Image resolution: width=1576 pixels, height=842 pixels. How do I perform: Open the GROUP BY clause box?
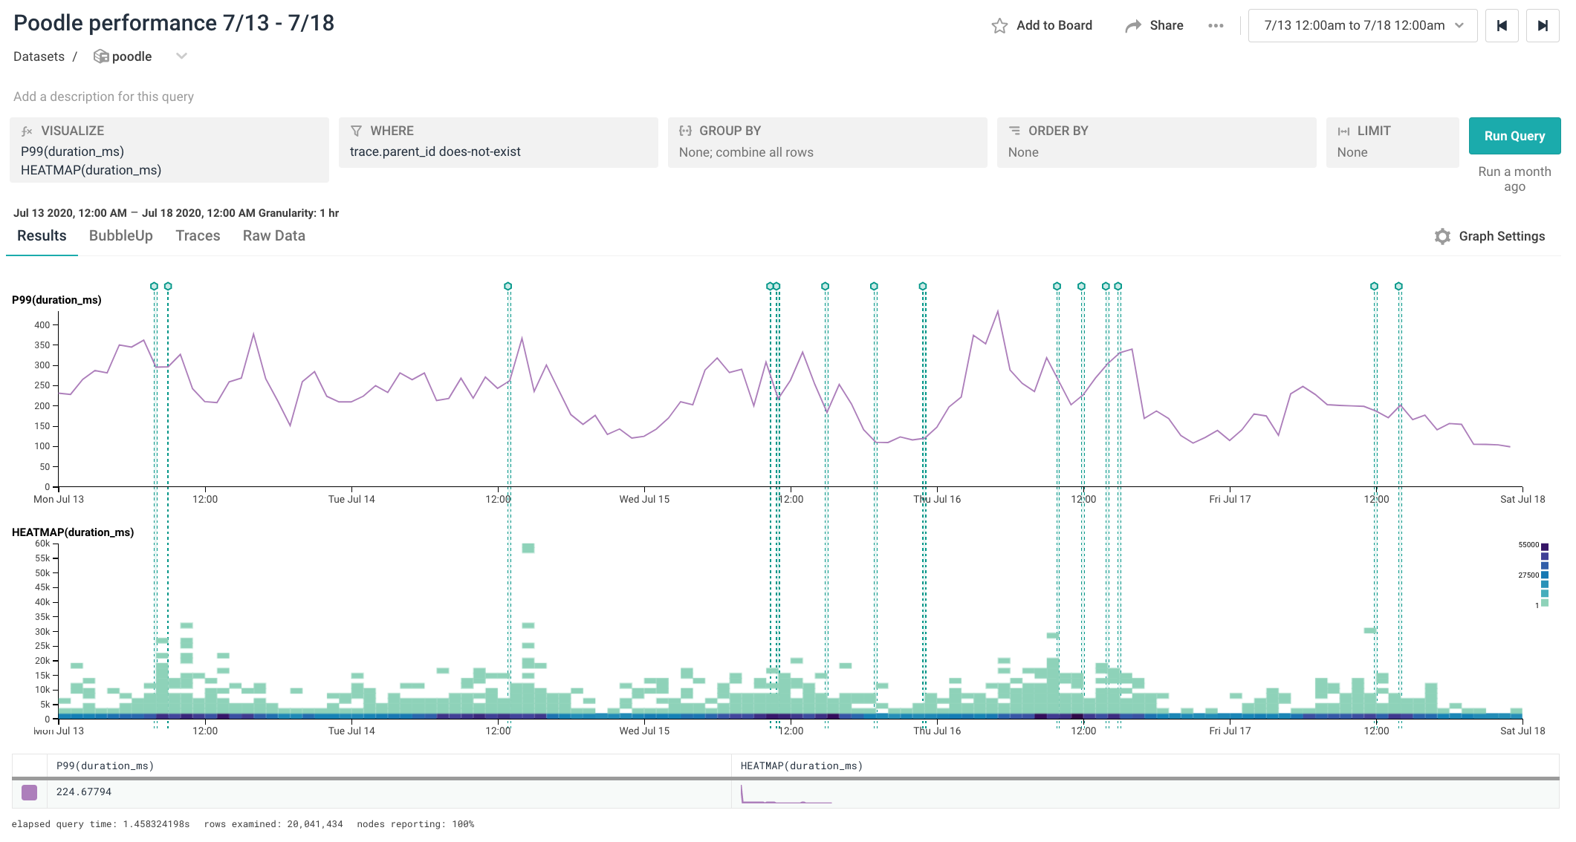click(x=827, y=142)
